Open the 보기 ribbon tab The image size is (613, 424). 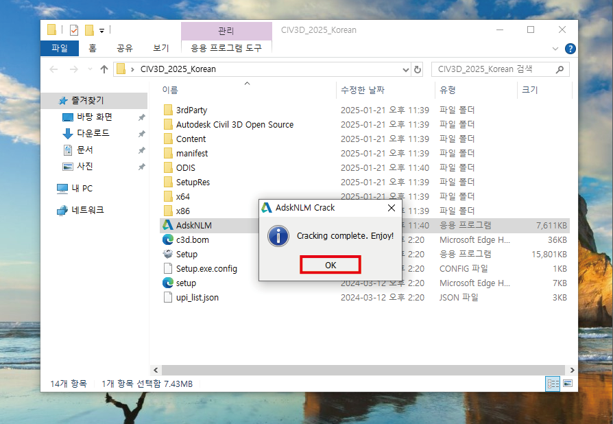(x=160, y=48)
